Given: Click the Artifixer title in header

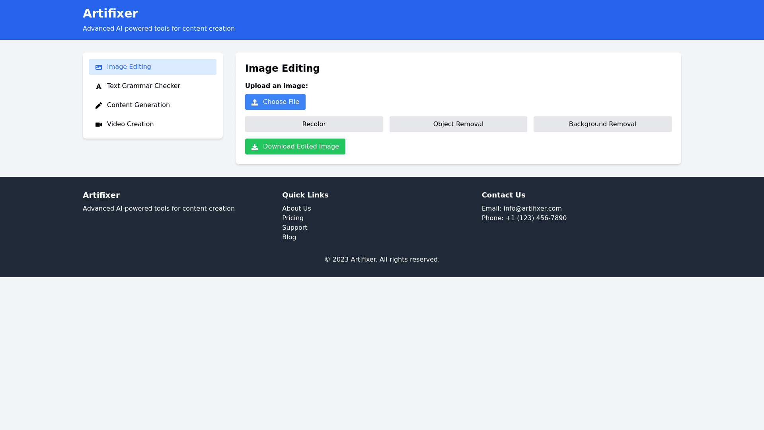Looking at the screenshot, I should [x=110, y=14].
